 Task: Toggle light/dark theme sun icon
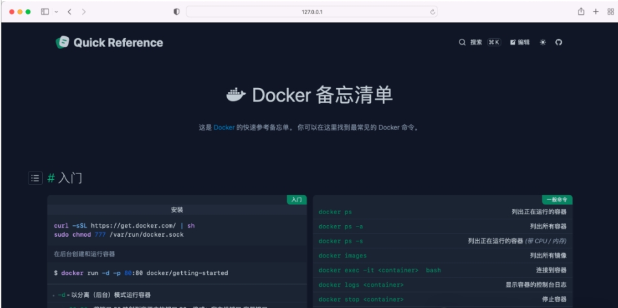(x=543, y=42)
